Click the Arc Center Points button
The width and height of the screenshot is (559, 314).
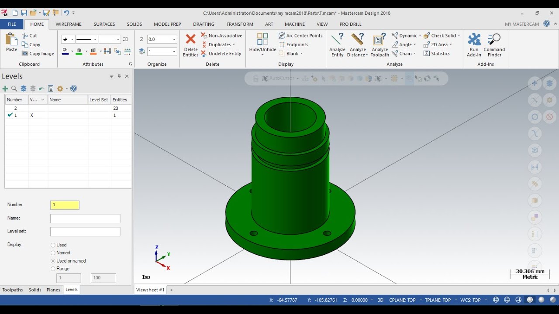[300, 36]
